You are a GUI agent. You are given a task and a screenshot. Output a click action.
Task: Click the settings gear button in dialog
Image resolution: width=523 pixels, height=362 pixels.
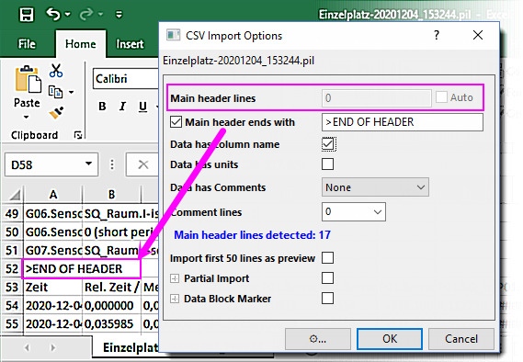coord(318,339)
